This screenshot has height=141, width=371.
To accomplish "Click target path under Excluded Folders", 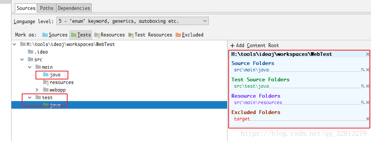I will 242,119.
